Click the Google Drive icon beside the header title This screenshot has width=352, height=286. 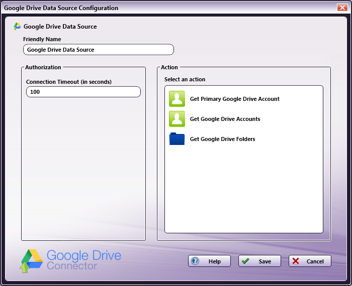point(17,26)
